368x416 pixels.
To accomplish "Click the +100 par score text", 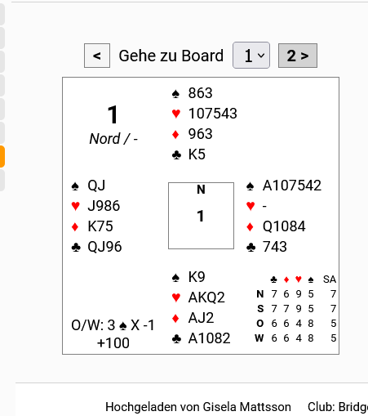I will coord(113,343).
